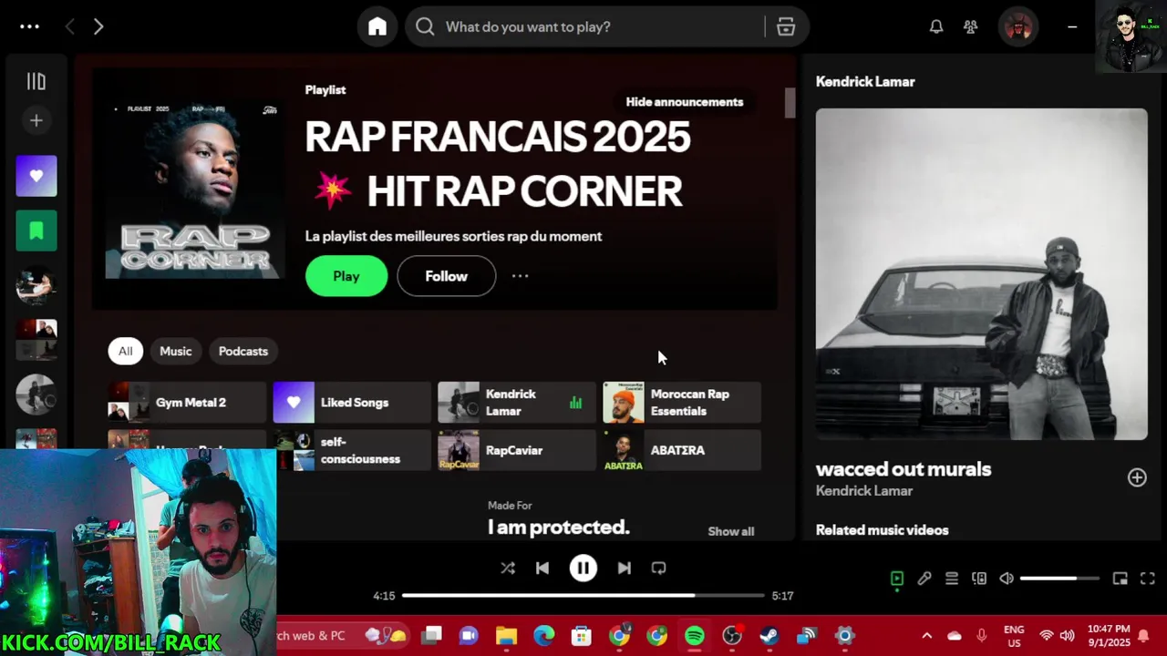Open system volume from tray
This screenshot has height=656, width=1167.
[1067, 636]
